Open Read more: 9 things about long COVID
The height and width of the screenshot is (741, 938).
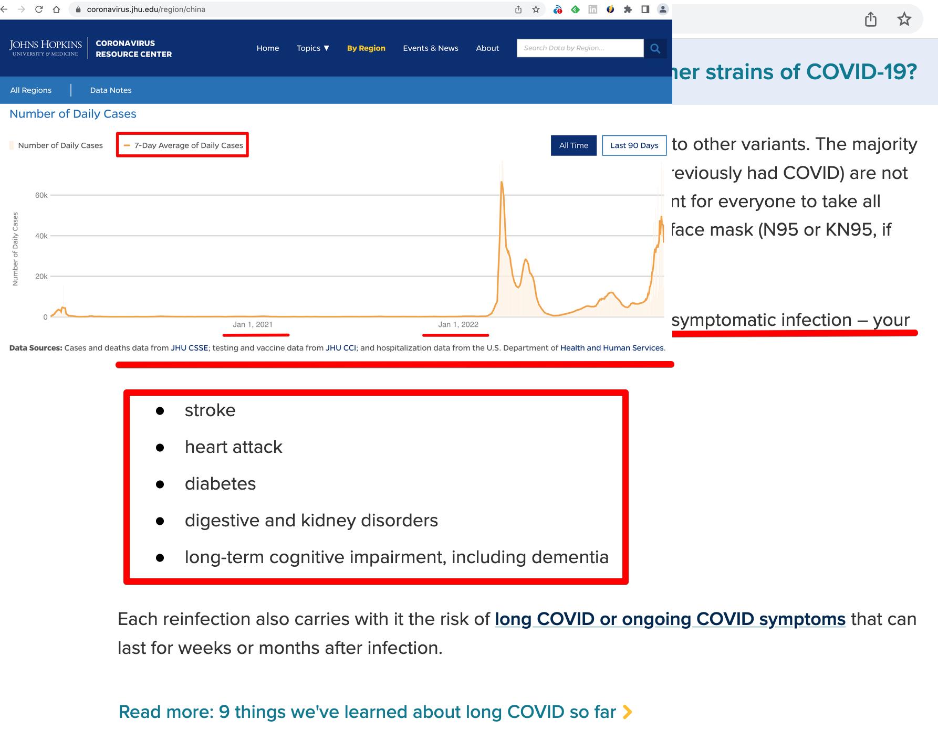pyautogui.click(x=375, y=712)
